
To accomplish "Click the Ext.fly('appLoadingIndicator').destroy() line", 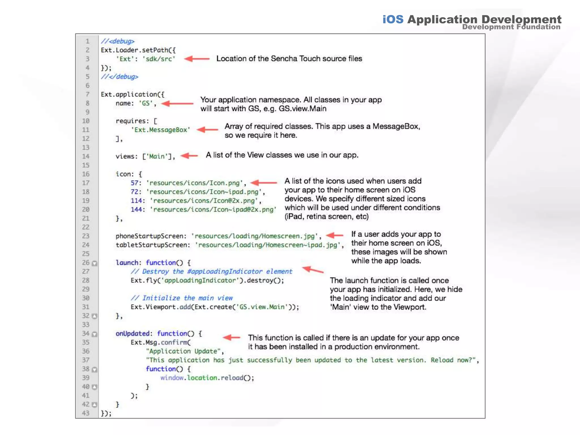I will [207, 280].
